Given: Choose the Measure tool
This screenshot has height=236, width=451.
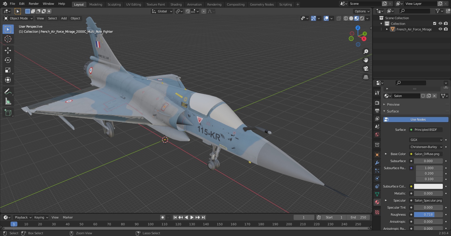Looking at the screenshot, I should pos(8,102).
